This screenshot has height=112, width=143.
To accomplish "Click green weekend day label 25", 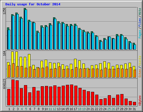I will coord(109,109).
